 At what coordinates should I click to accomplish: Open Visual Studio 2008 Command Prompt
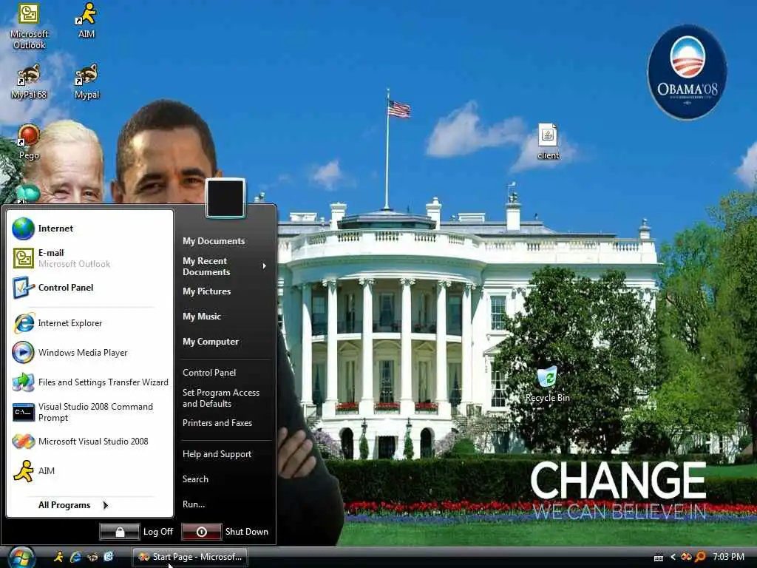[x=89, y=412]
